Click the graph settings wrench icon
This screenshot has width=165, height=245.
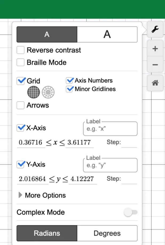click(155, 29)
